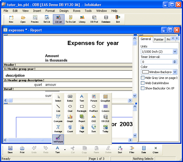
Task: Click the Save icon in bottom toolbar
Action: coord(10,150)
